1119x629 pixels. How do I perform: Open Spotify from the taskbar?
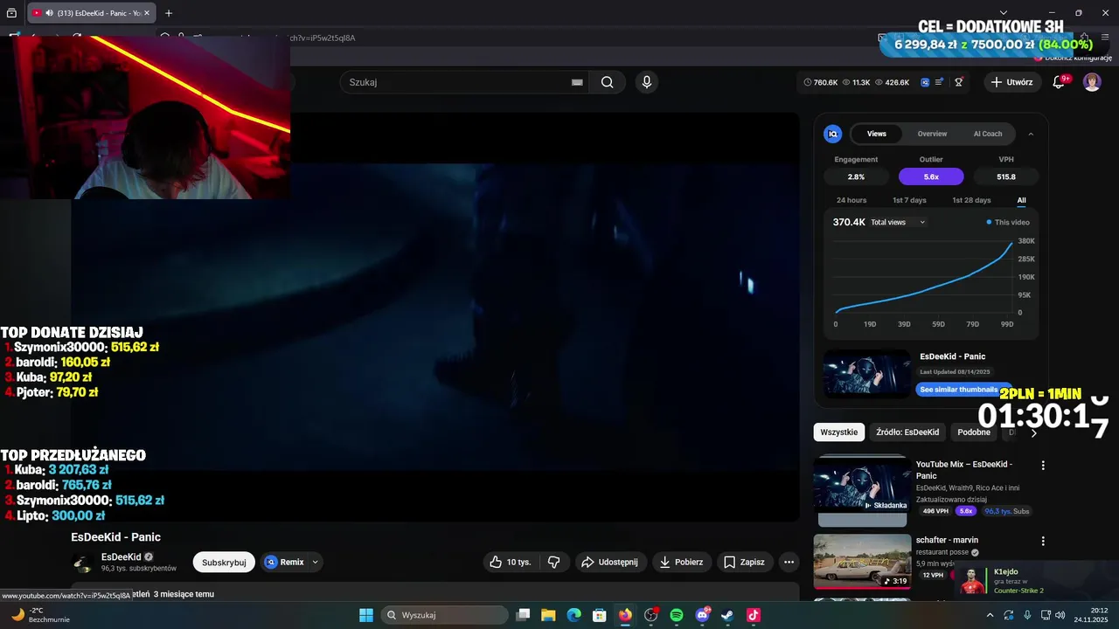[677, 615]
